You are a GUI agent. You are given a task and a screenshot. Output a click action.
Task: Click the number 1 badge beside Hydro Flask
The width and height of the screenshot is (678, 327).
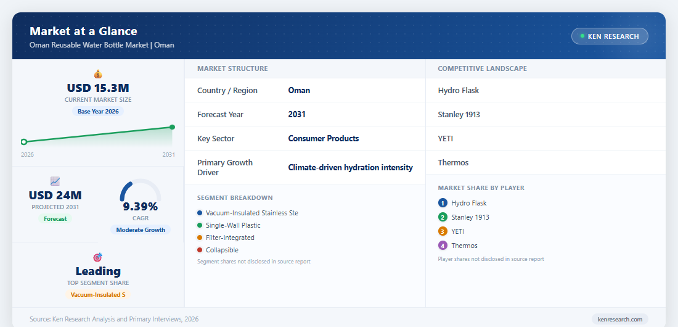(443, 203)
